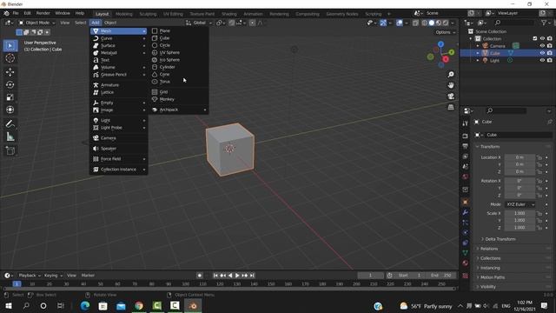The image size is (556, 313).
Task: Select the Annotate pencil tool
Action: click(10, 123)
